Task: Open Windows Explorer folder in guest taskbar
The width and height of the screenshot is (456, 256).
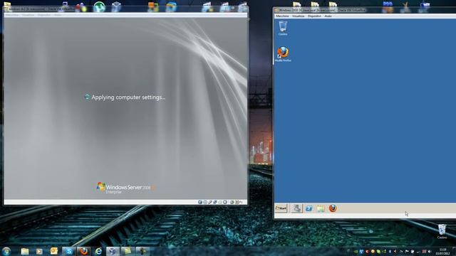Action: (x=321, y=208)
